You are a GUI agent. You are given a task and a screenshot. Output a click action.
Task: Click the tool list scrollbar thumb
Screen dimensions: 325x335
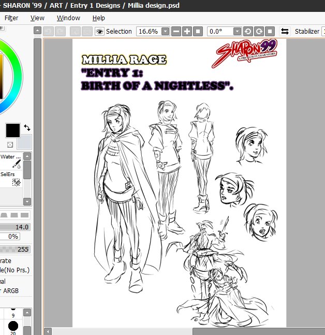27,170
